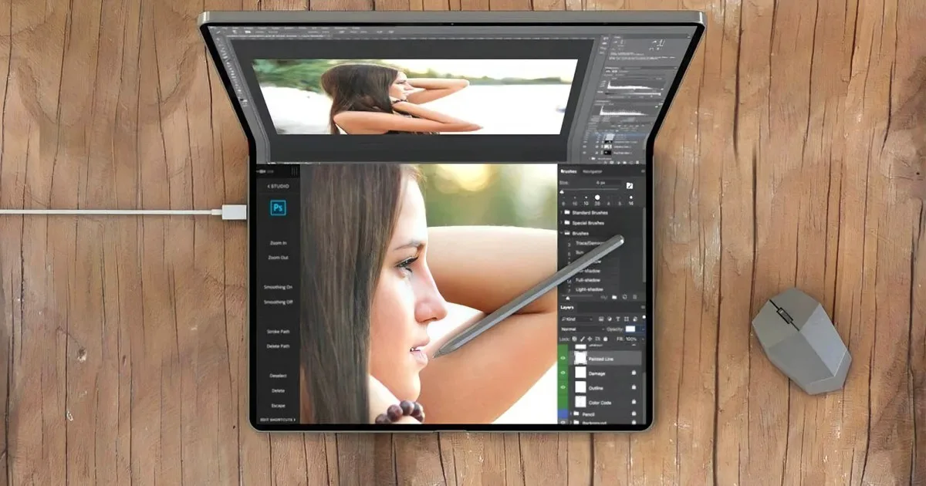Toggle visibility of the Outline layer
Viewport: 926px width, 486px height.
point(563,386)
